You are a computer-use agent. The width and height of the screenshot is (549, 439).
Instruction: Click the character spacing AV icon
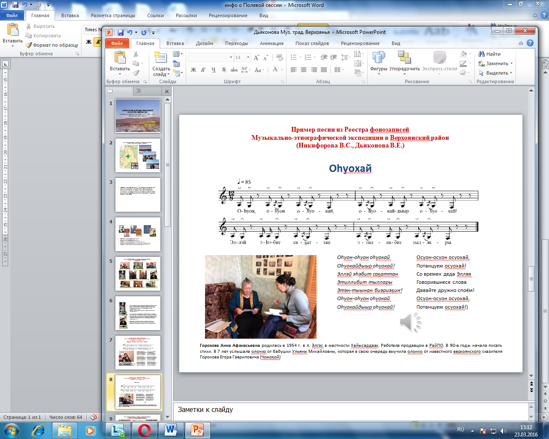click(245, 70)
